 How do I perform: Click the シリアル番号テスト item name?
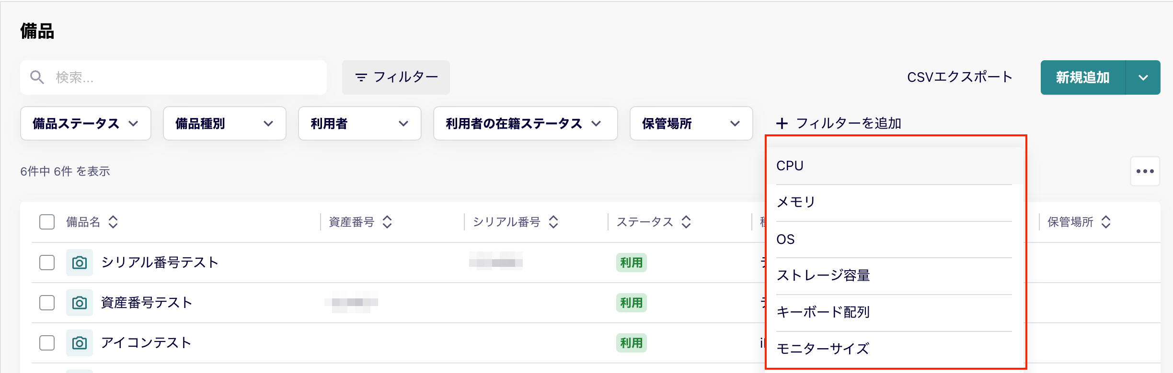click(x=160, y=263)
